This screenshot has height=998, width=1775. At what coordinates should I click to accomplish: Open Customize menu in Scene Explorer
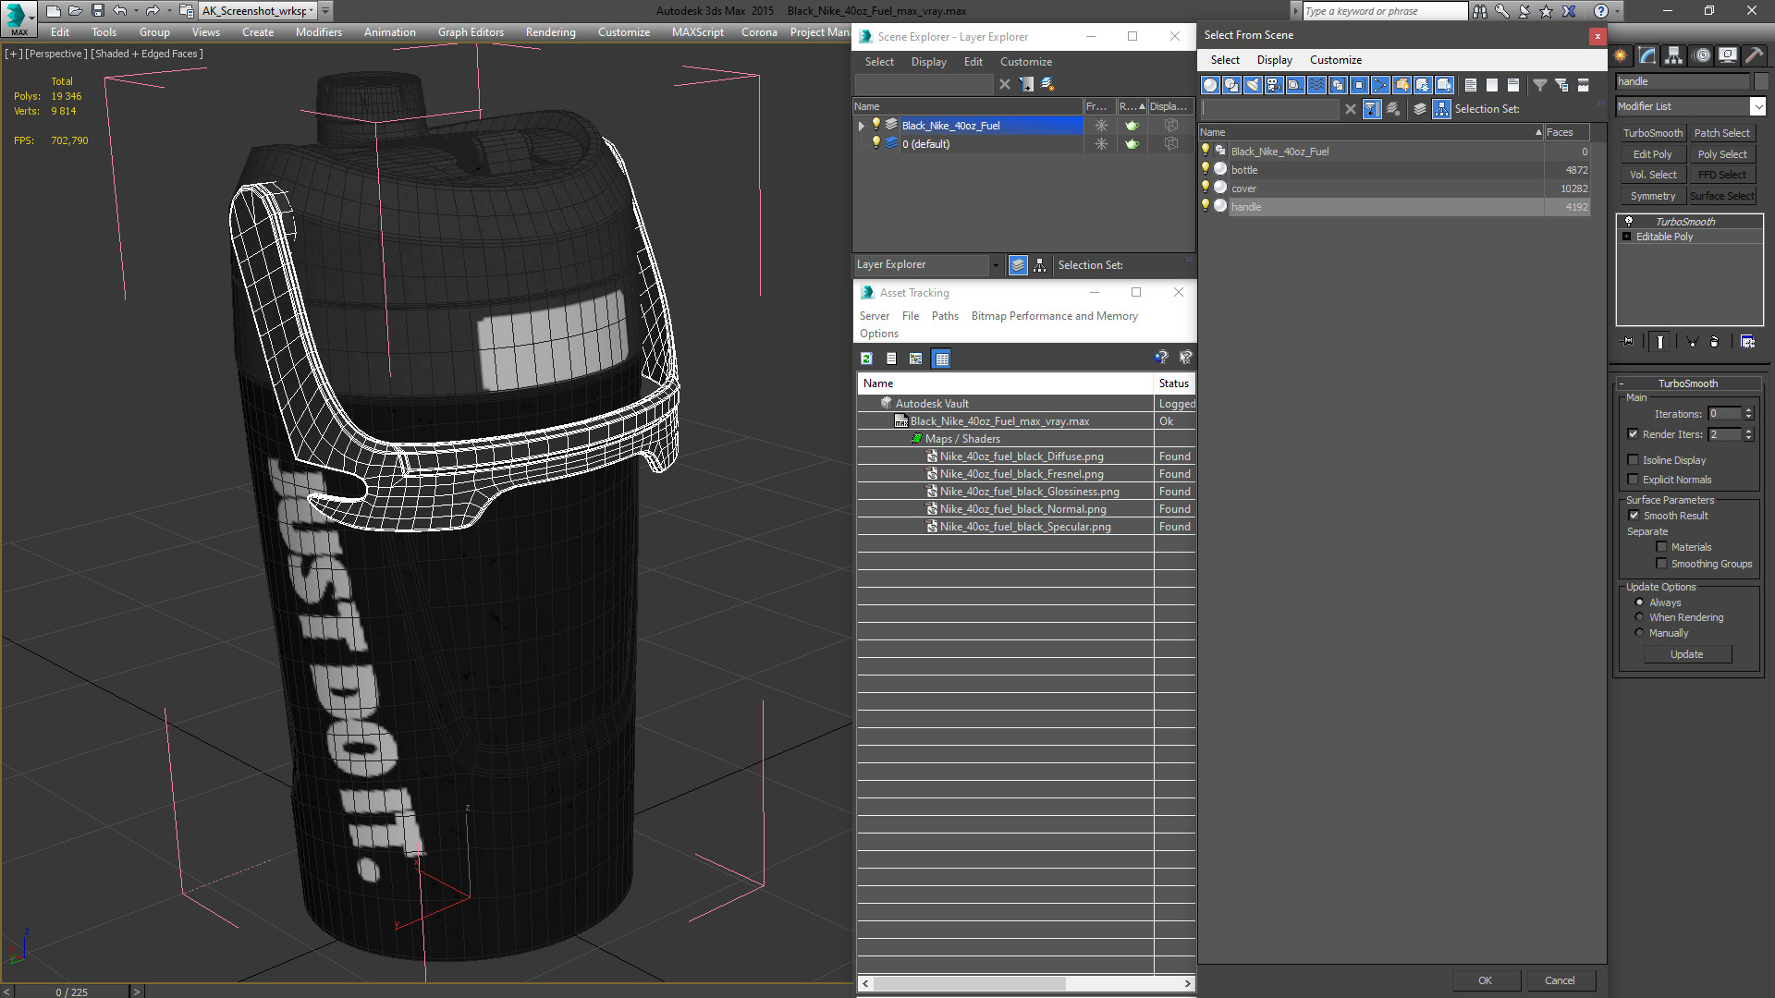[1025, 62]
